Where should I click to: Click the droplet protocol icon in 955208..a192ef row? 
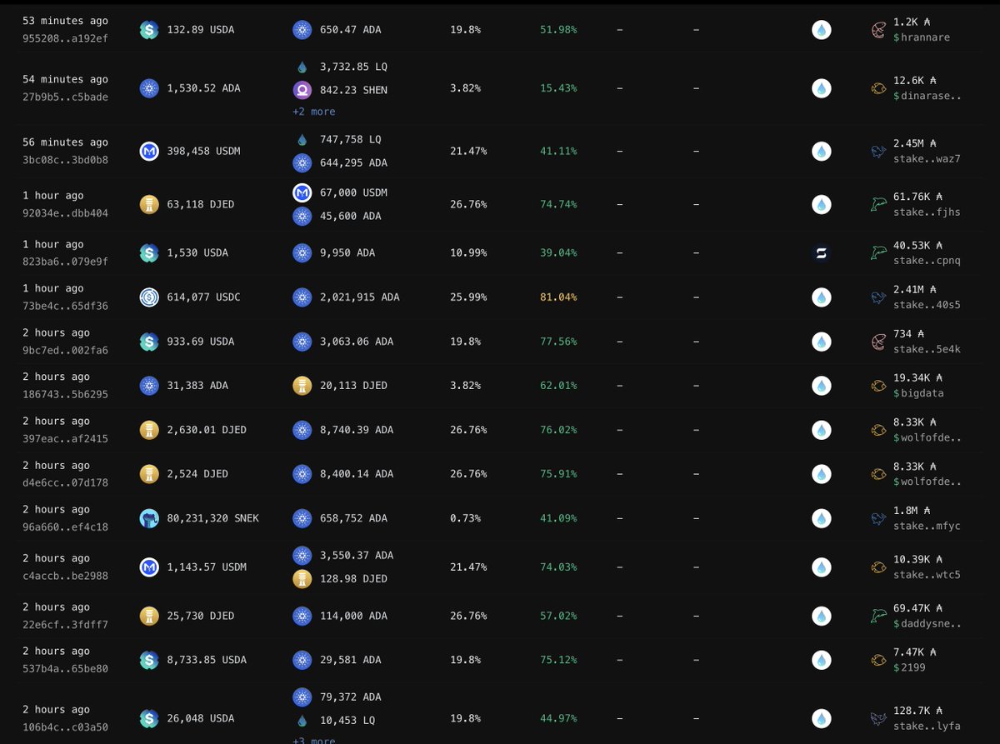click(822, 30)
